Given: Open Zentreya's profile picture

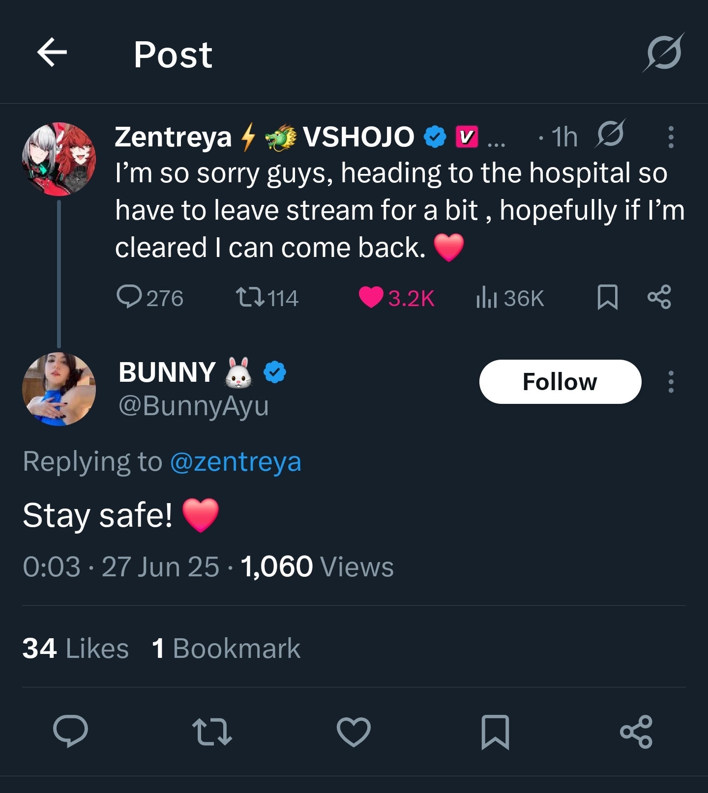Looking at the screenshot, I should 59,159.
